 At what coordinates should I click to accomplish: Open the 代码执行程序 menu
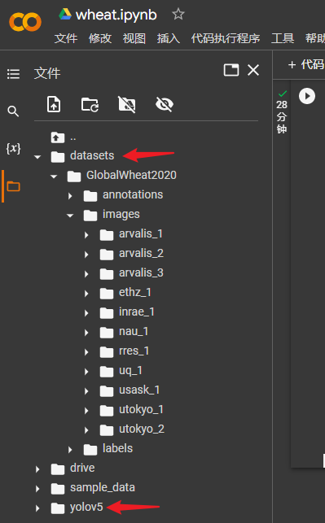tap(226, 38)
